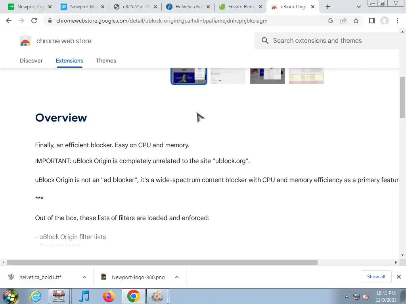This screenshot has height=304, width=406.
Task: Open the Discover section
Action: [x=31, y=61]
